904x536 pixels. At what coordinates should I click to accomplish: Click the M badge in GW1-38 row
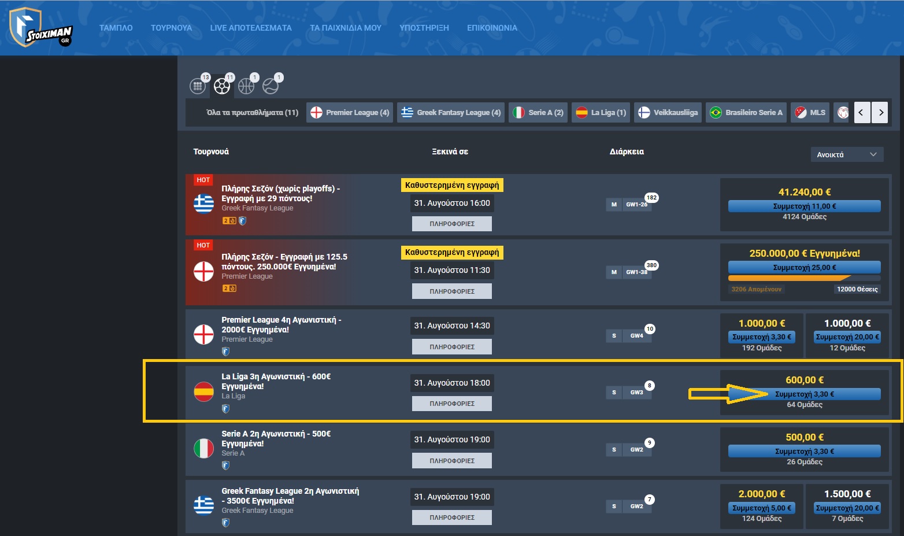[x=614, y=272]
